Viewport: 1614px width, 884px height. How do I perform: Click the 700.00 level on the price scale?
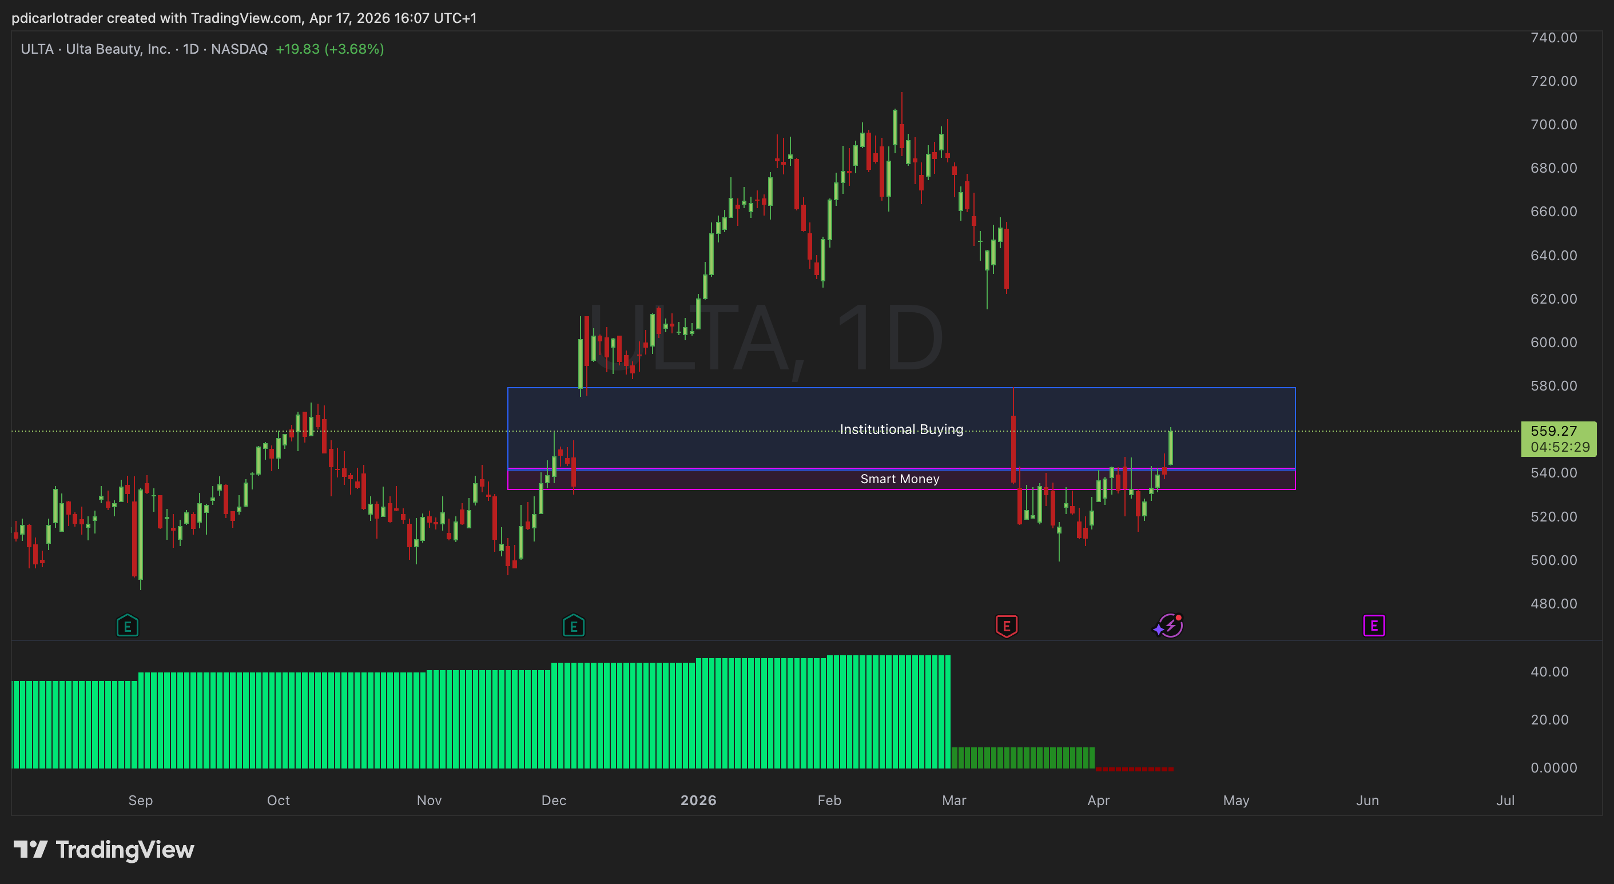pos(1553,124)
